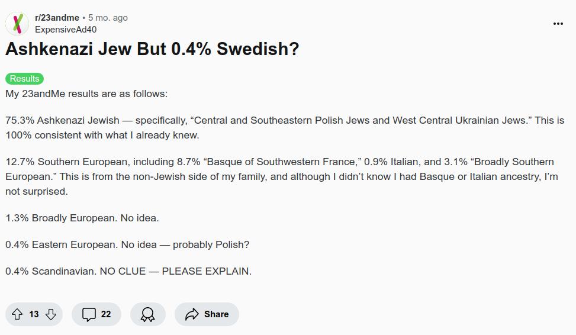Click the '1.3% Broadly European' line
The width and height of the screenshot is (576, 335).
pyautogui.click(x=82, y=218)
